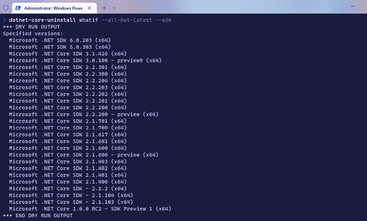367x221 pixels.
Task: Click the line '.NET Core SDK 2.2.200 (x64)'
Action: pos(68,107)
